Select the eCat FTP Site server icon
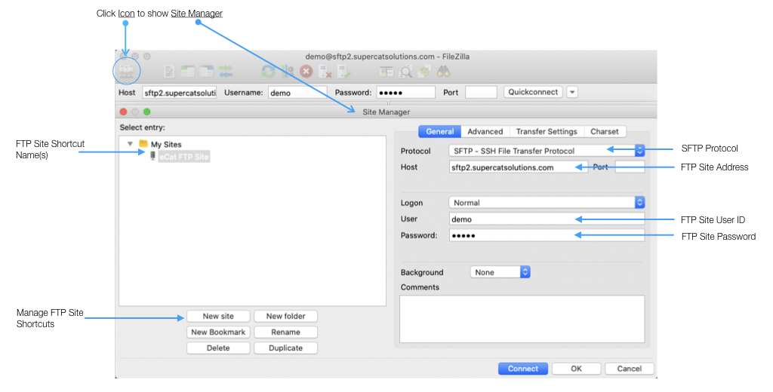 pos(152,156)
